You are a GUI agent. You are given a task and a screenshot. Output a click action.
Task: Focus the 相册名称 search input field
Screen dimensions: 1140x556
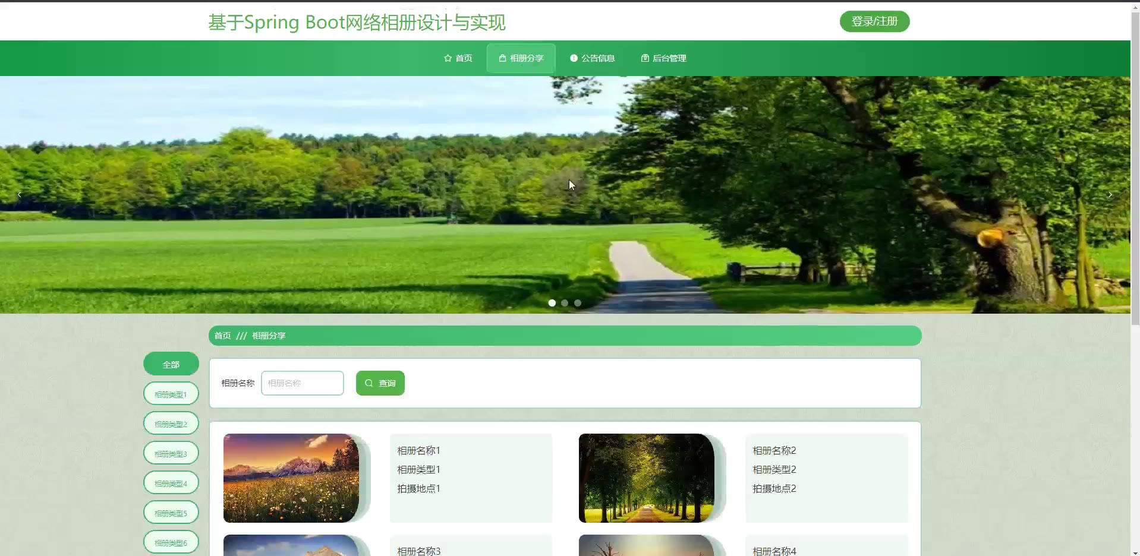coord(303,383)
